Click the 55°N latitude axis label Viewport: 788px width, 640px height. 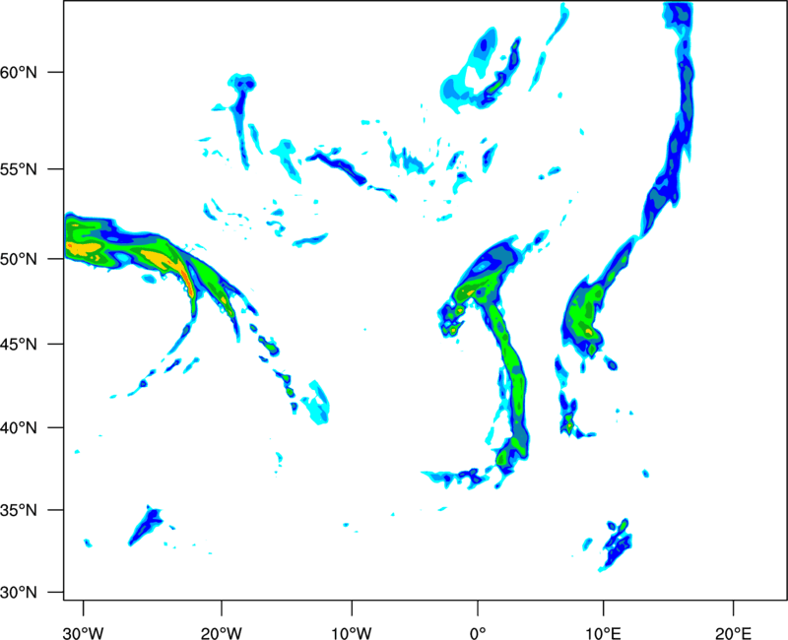[19, 169]
